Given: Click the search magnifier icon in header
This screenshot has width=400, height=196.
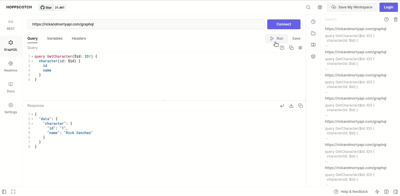Looking at the screenshot, I should (308, 7).
